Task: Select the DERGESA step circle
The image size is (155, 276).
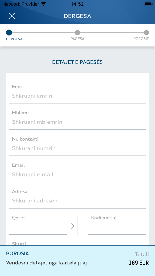Action: (x=9, y=33)
